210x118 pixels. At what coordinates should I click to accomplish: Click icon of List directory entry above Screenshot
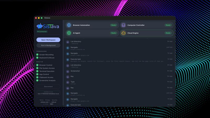point(68,66)
